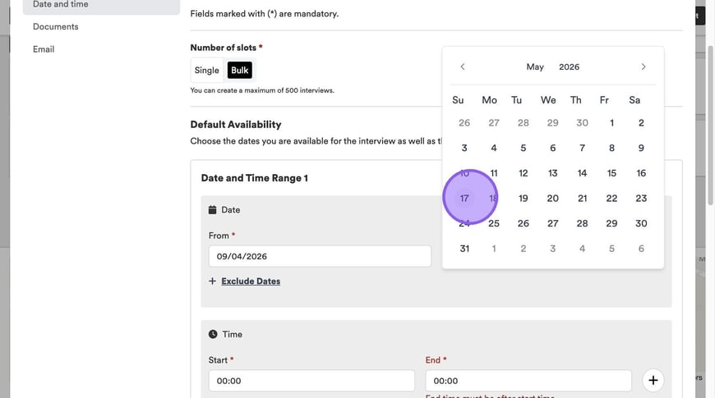The height and width of the screenshot is (398, 715).
Task: Click the From date input field
Action: pos(319,256)
